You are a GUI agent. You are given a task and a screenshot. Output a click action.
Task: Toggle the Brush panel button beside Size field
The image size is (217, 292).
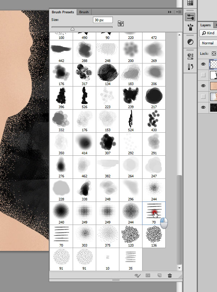[x=121, y=23]
